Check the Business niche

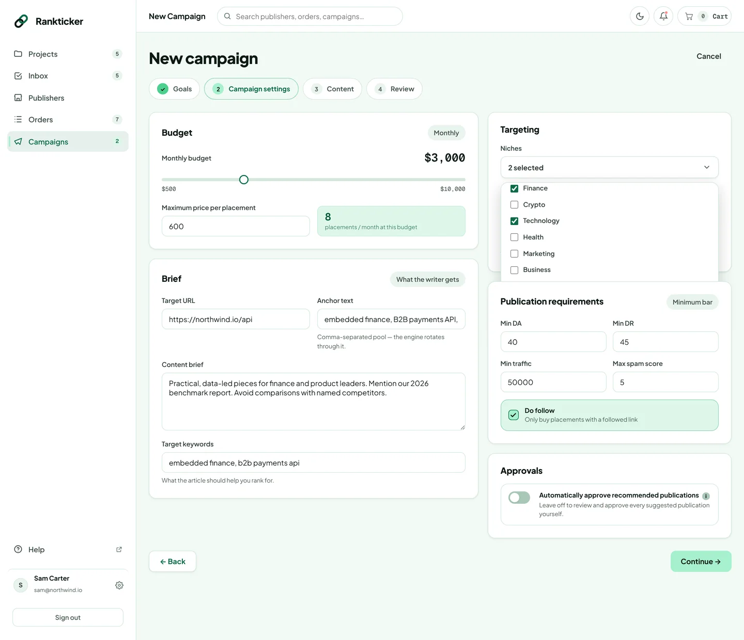514,270
